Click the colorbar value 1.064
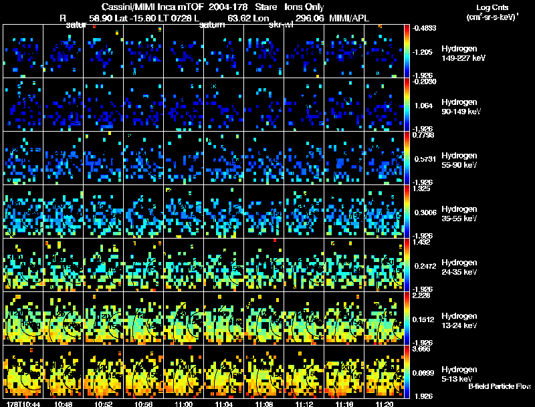The height and width of the screenshot is (407, 535). [x=423, y=106]
